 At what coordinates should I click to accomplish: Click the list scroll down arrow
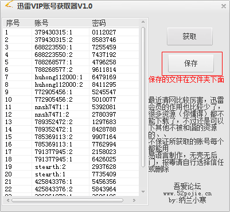(x=143, y=191)
